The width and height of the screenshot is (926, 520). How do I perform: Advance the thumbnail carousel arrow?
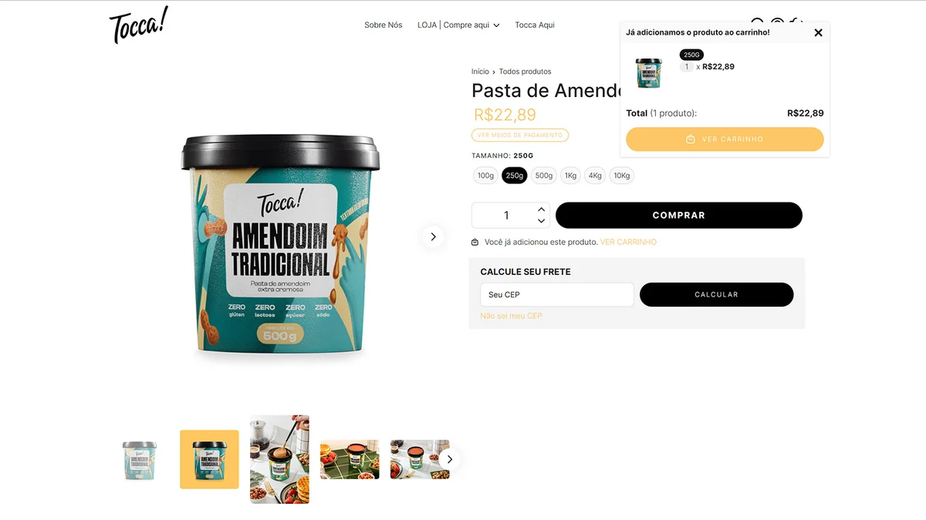tap(450, 459)
